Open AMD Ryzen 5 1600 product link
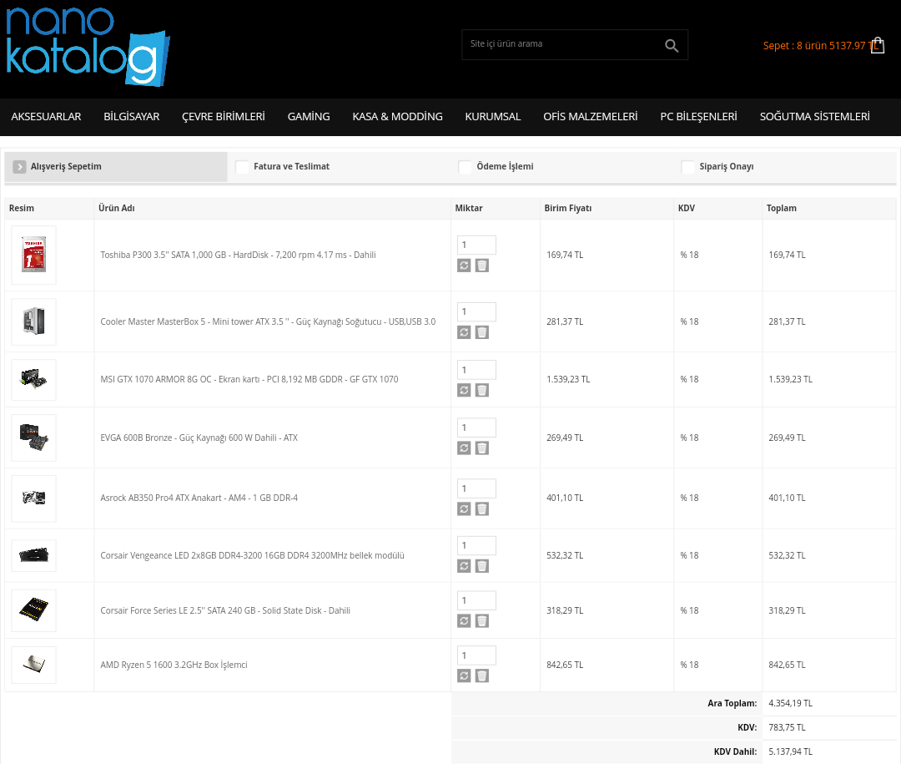 (x=174, y=665)
